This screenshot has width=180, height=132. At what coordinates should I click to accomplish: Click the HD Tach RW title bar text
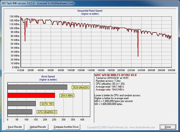click(37, 3)
